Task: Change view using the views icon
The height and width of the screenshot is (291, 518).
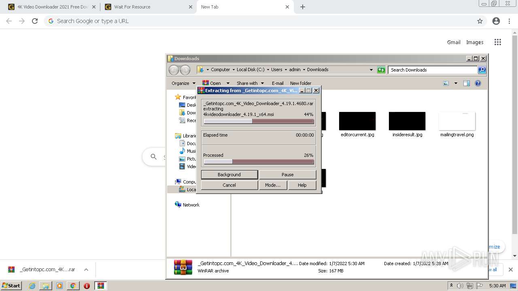Action: pos(446,83)
